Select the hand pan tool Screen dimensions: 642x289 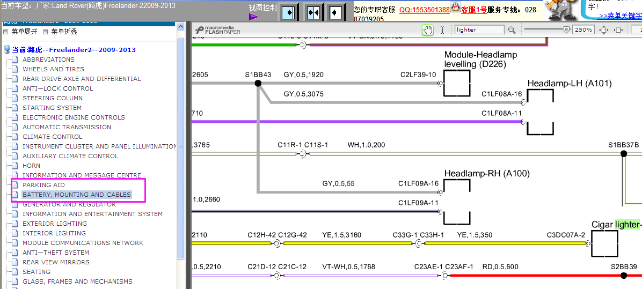[428, 30]
